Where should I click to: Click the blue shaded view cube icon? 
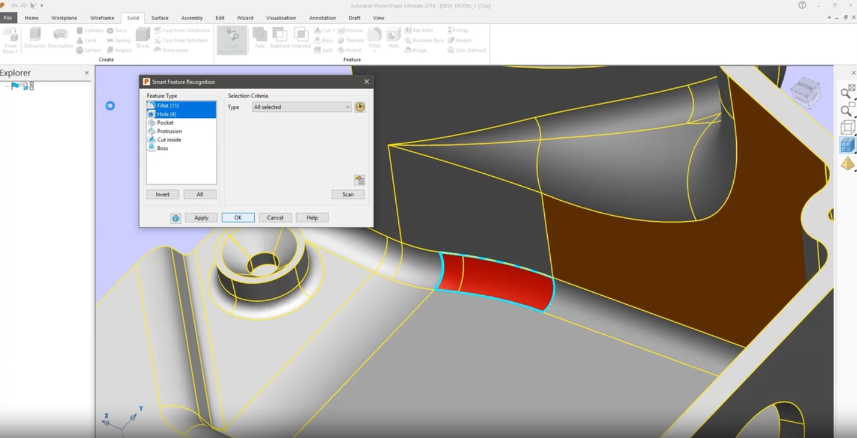[x=847, y=145]
